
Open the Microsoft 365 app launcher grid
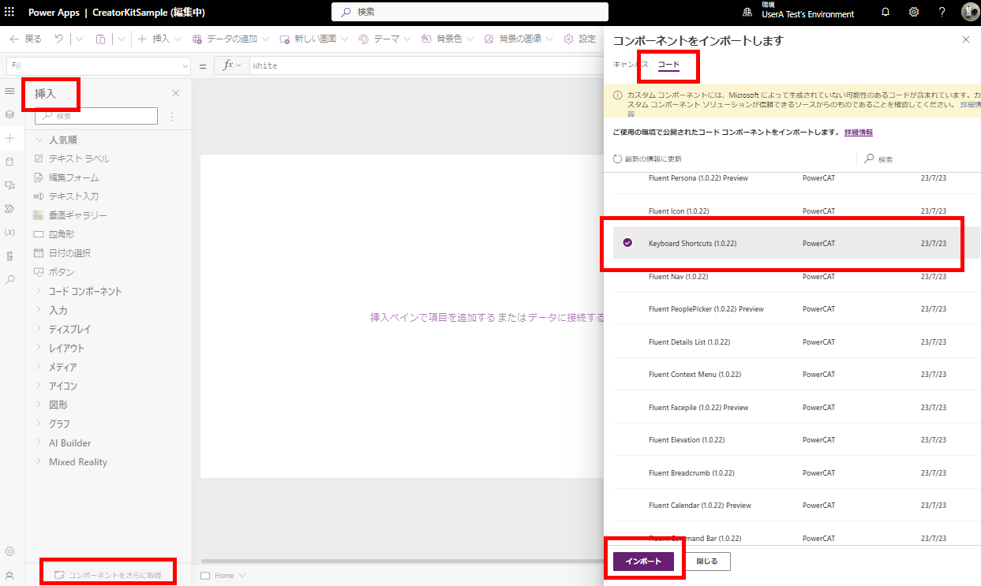point(9,12)
